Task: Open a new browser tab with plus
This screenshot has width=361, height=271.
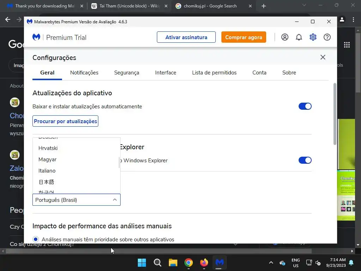Action: click(x=264, y=6)
